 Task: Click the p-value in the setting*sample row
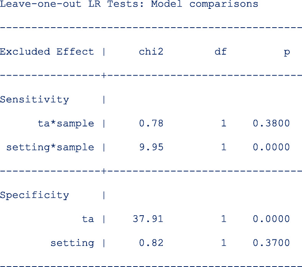click(271, 147)
